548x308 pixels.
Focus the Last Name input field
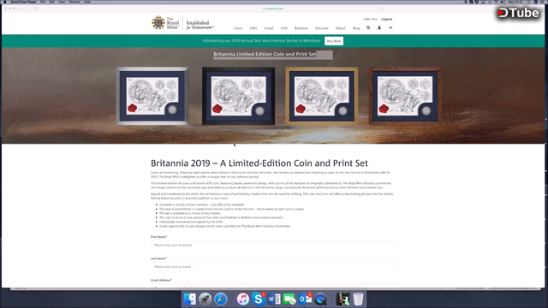coord(273,267)
